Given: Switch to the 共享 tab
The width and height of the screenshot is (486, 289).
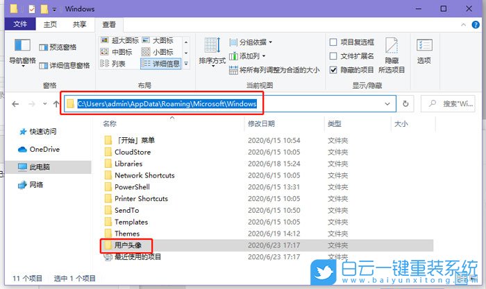Looking at the screenshot, I should pyautogui.click(x=79, y=24).
